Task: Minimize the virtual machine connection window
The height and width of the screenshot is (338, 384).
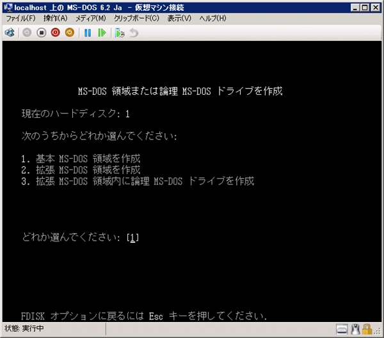Action: pos(355,8)
